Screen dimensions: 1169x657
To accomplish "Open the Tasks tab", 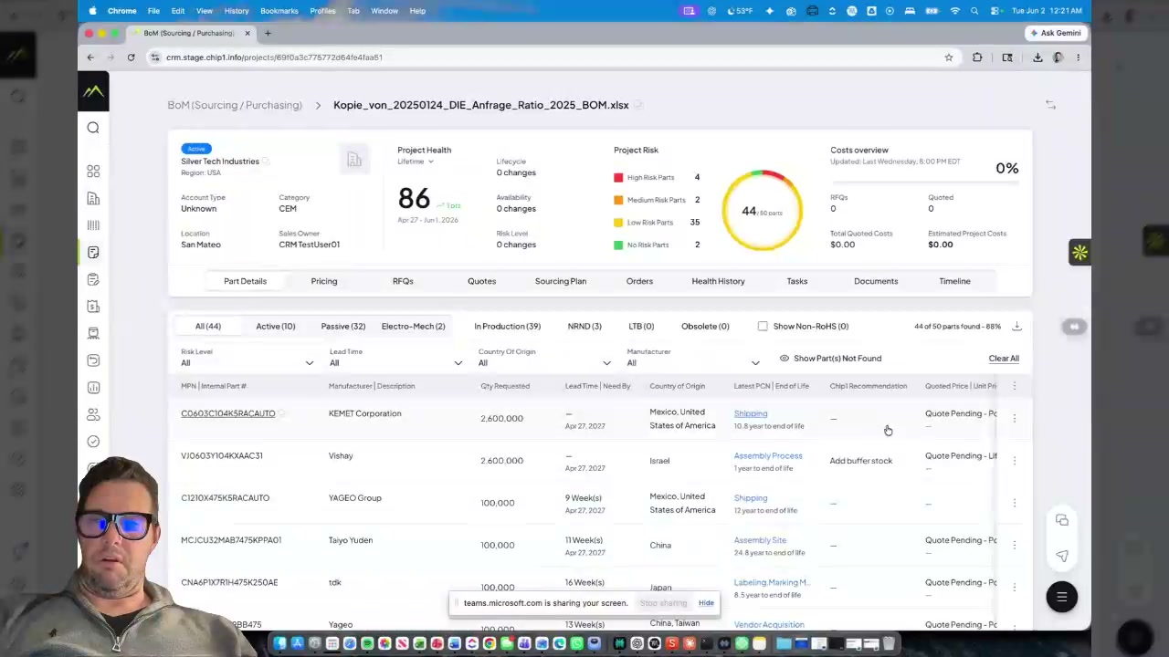I will [797, 281].
